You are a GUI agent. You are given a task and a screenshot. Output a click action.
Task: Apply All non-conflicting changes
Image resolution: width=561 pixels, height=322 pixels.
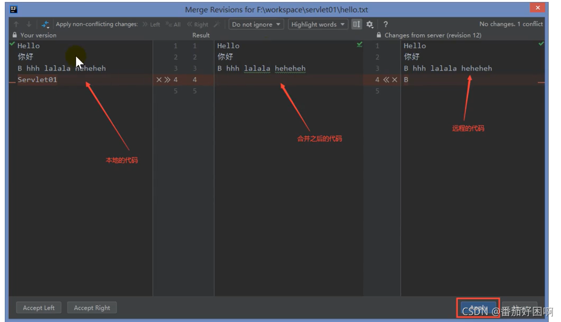pyautogui.click(x=173, y=24)
